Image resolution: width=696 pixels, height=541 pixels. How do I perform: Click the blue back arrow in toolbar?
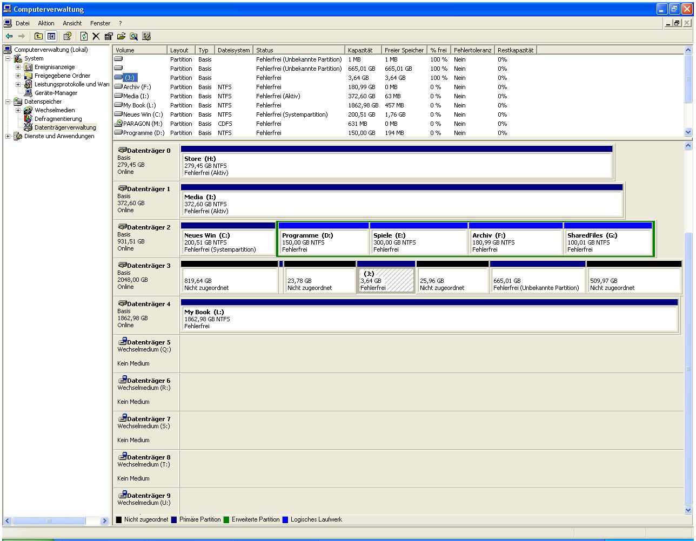tap(9, 36)
